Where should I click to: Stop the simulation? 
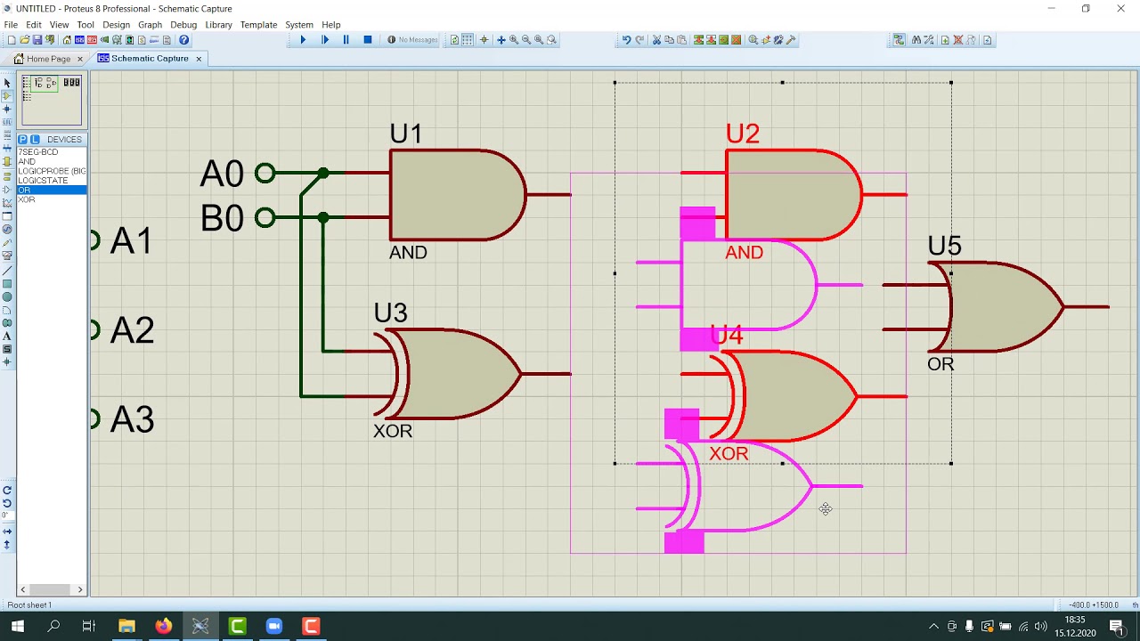click(x=368, y=40)
